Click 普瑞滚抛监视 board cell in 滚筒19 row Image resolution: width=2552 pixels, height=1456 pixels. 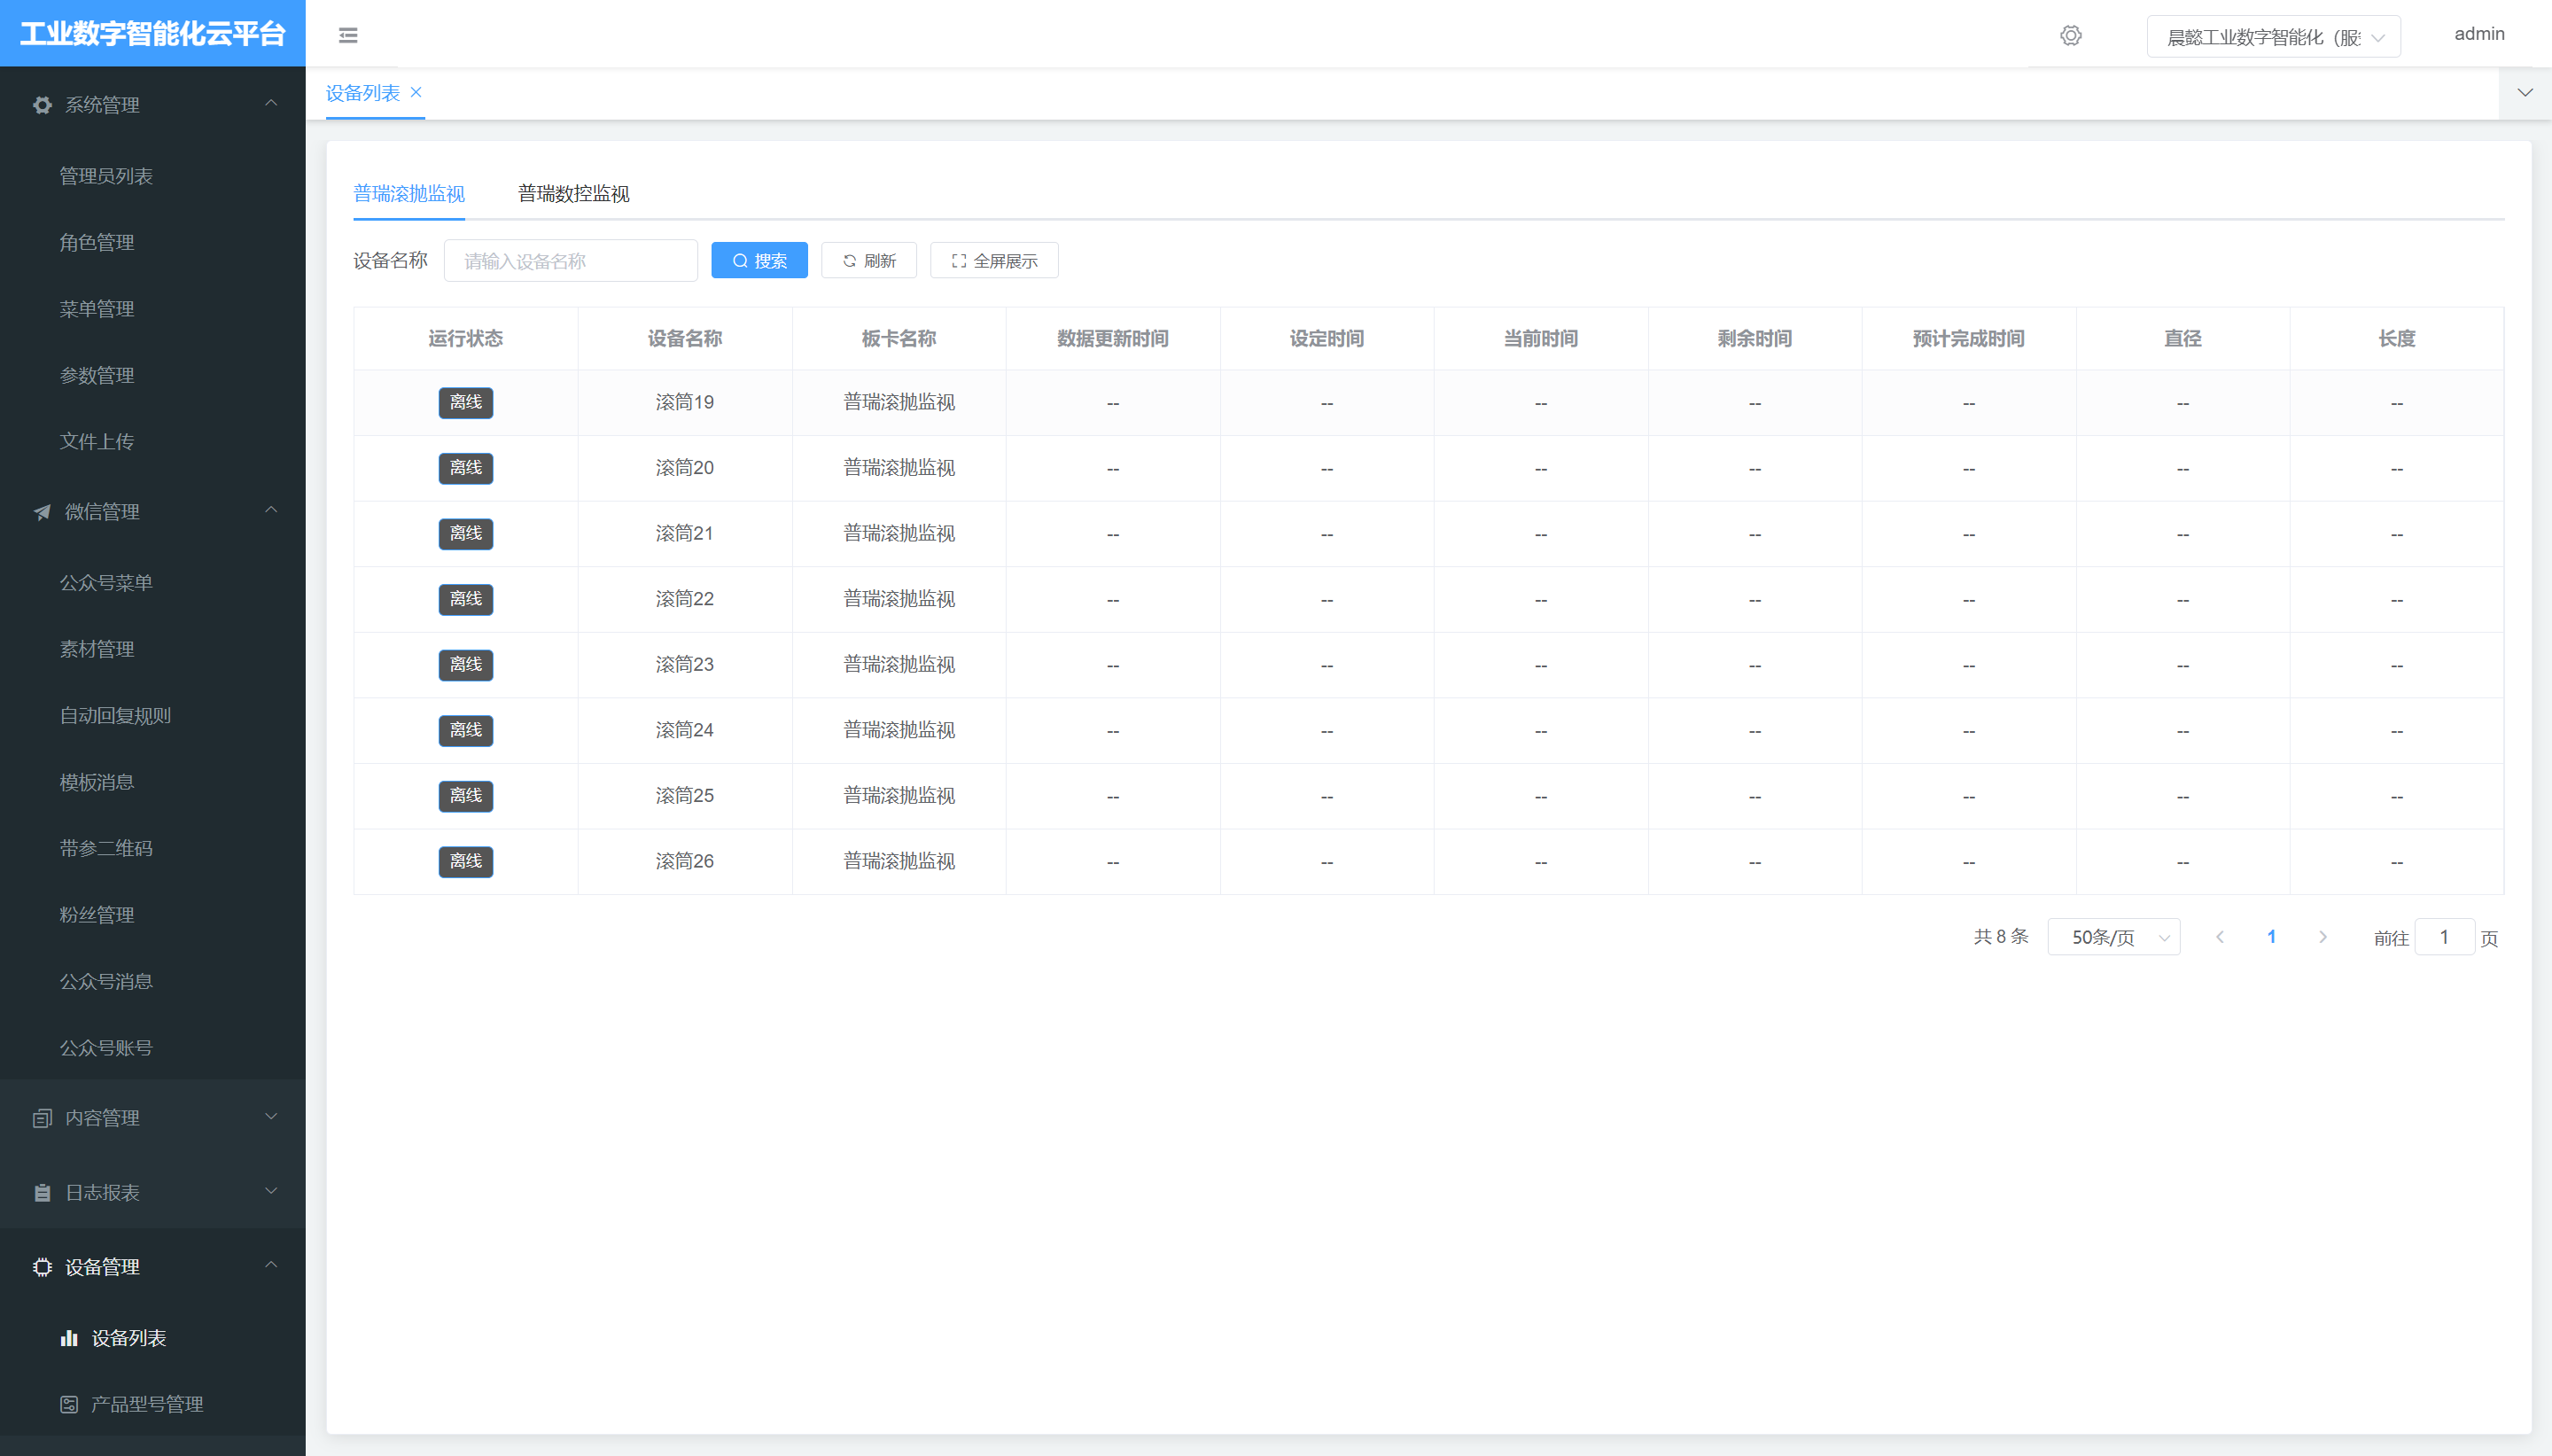[899, 402]
